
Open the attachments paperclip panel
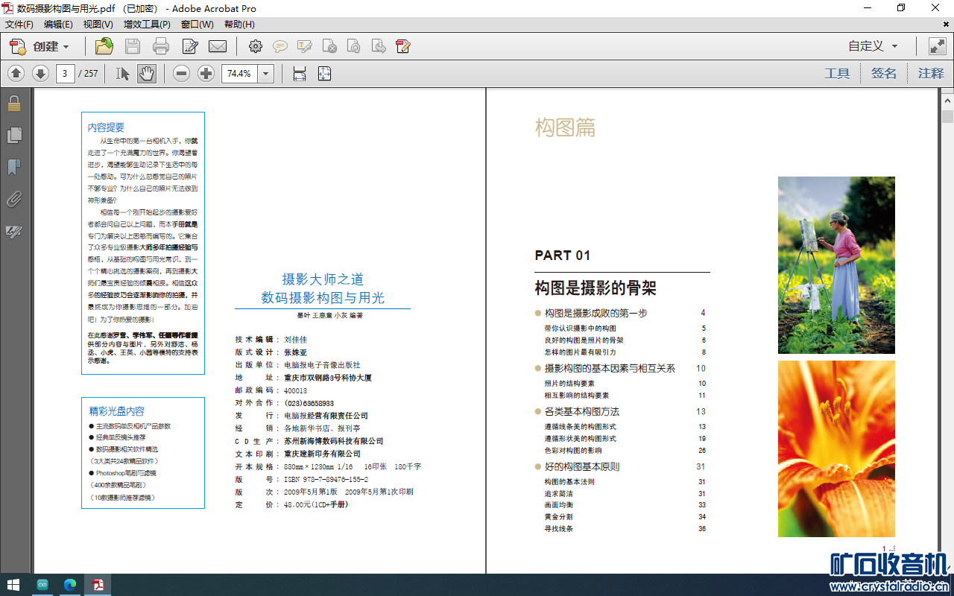tap(14, 200)
